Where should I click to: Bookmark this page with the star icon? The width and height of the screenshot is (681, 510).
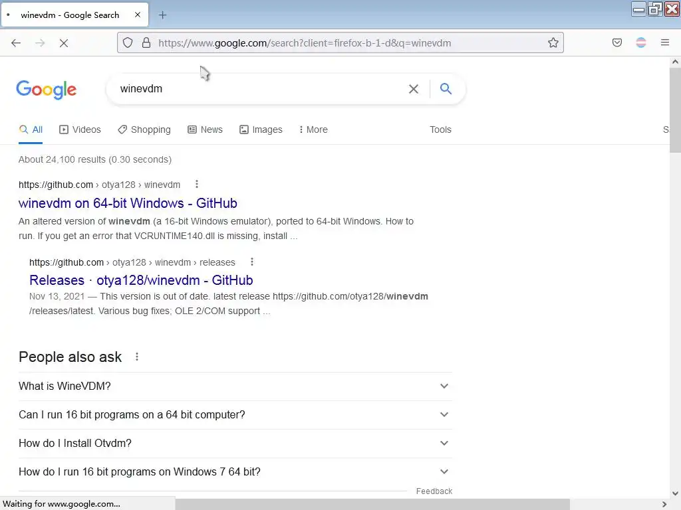(553, 43)
